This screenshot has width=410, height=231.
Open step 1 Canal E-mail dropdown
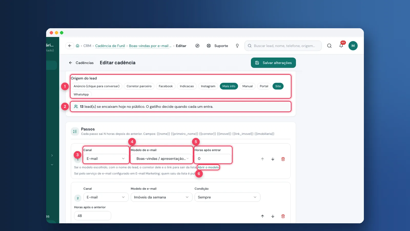click(x=106, y=159)
